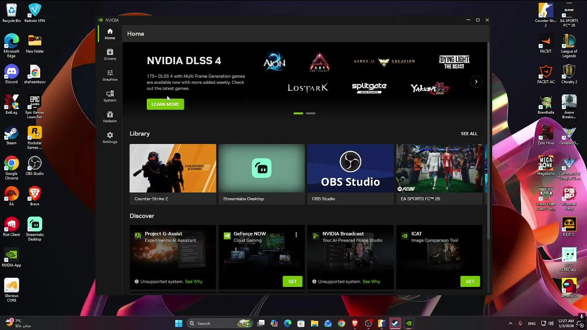Select the R.E.P.O. desktop icon
Screen dimensions: 587x330
coord(569,227)
